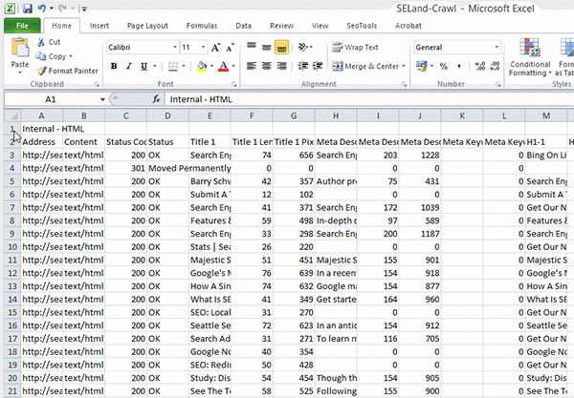Toggle Wrap Text for the cell

pos(355,47)
